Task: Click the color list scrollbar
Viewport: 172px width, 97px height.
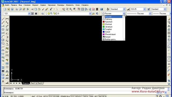Action: [124, 28]
